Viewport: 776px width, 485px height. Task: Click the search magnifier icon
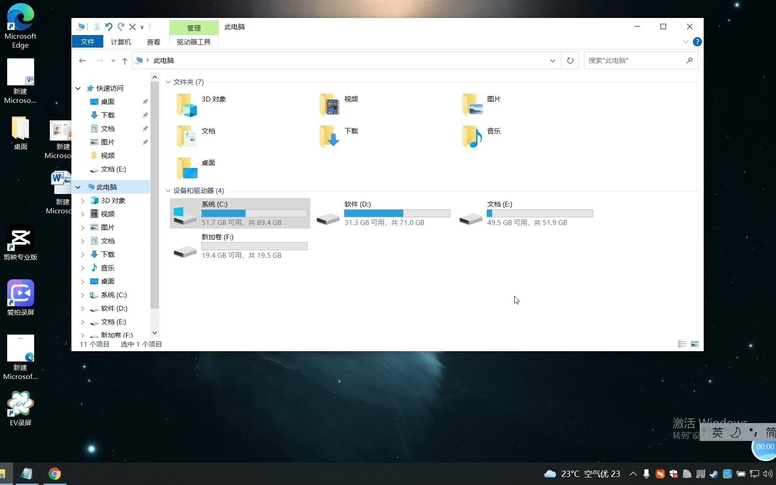[689, 60]
